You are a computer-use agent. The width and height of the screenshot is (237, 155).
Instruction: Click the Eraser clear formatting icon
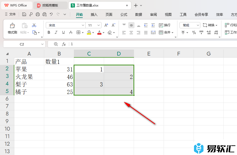click(x=110, y=32)
